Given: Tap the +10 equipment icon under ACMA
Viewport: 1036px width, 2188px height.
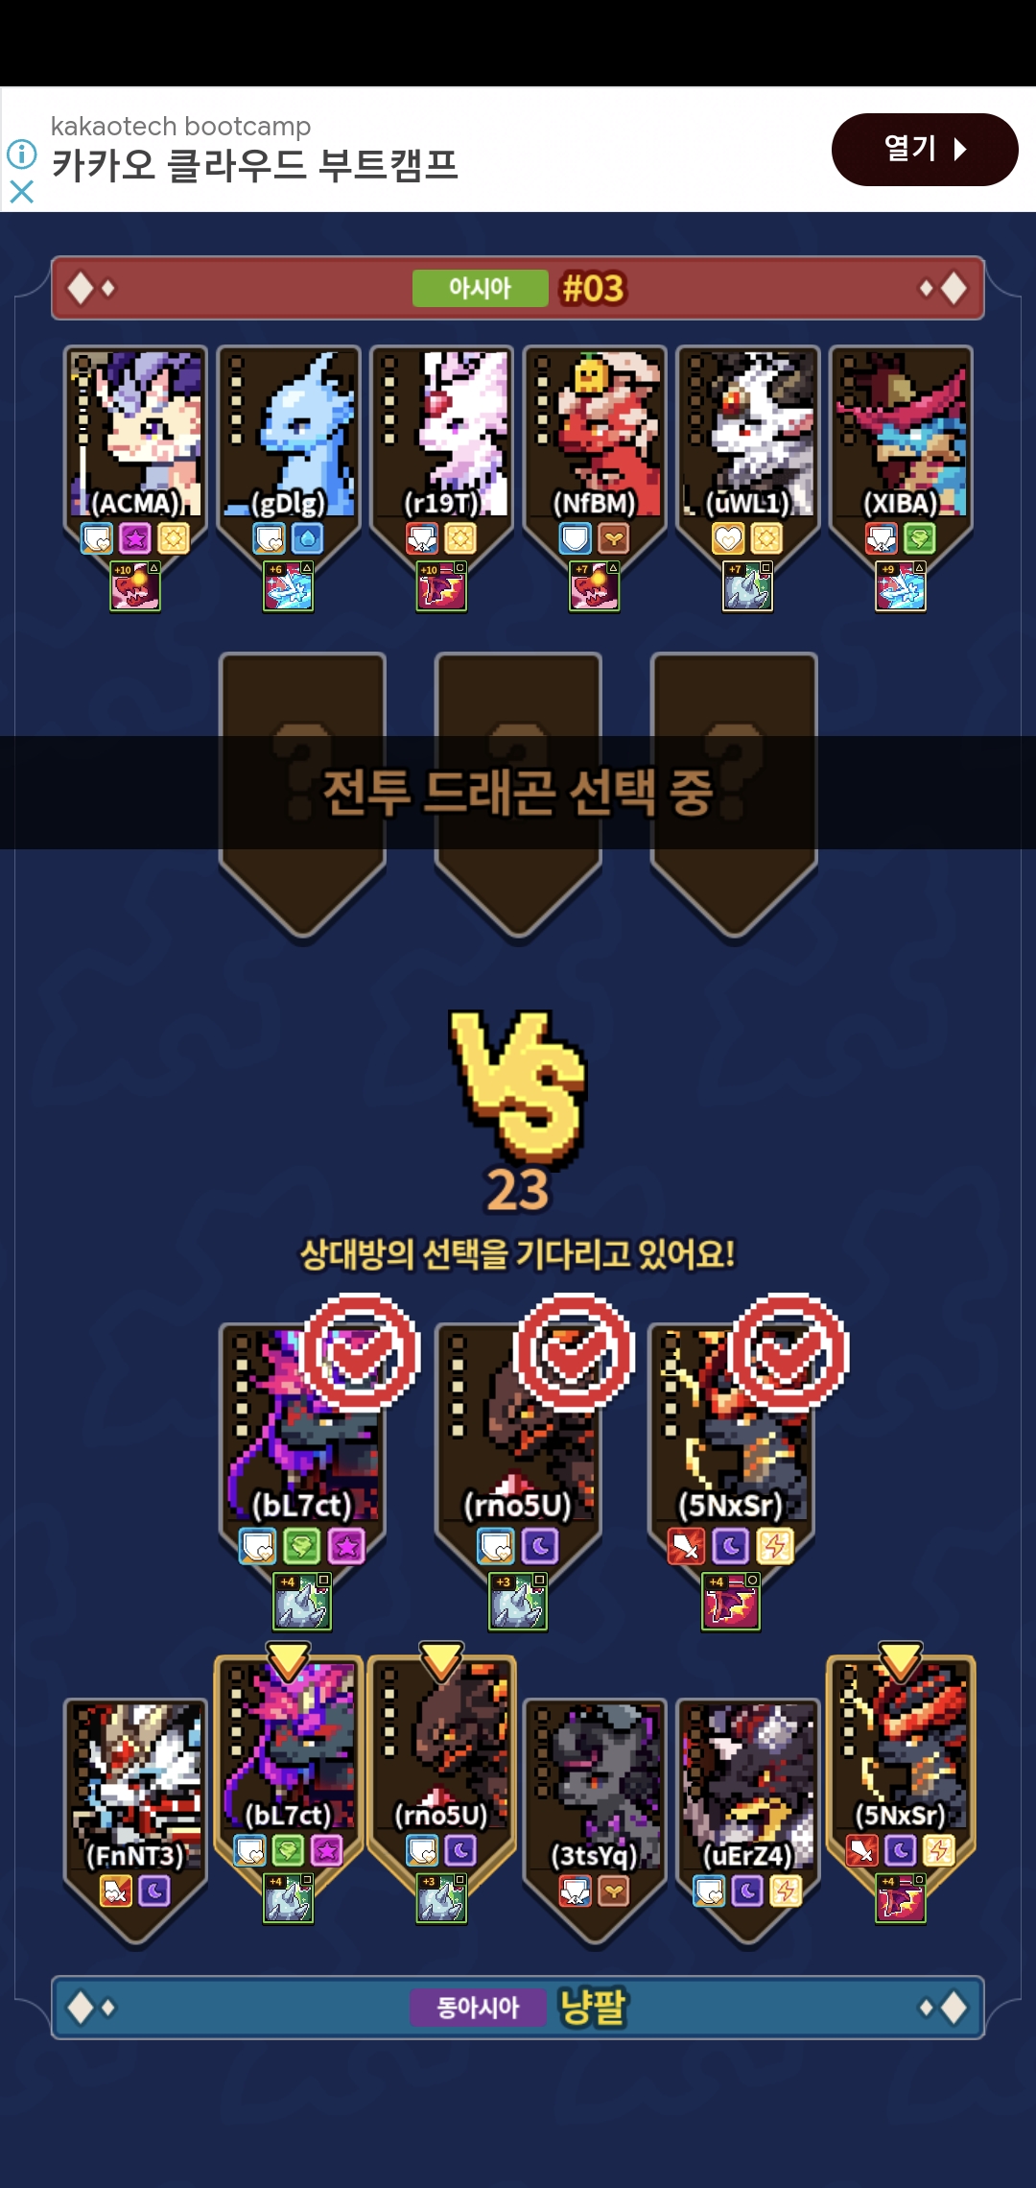Looking at the screenshot, I should 135,586.
